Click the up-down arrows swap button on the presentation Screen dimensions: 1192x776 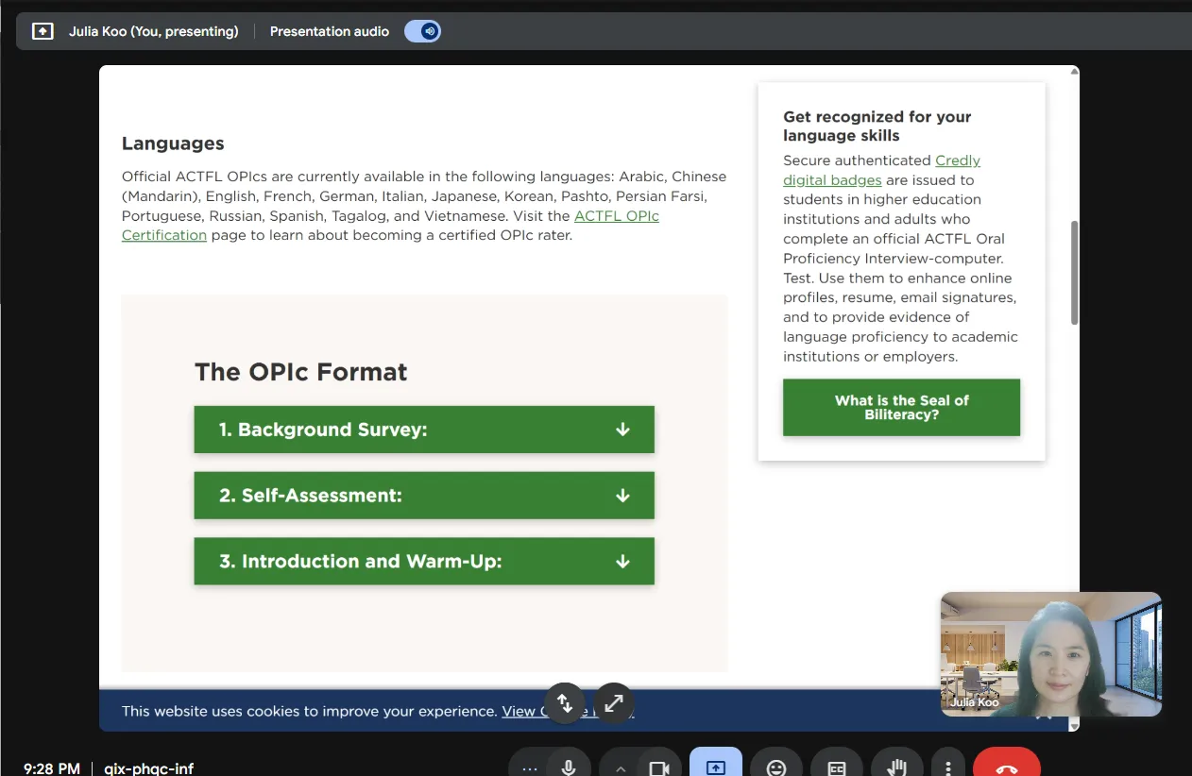(565, 703)
